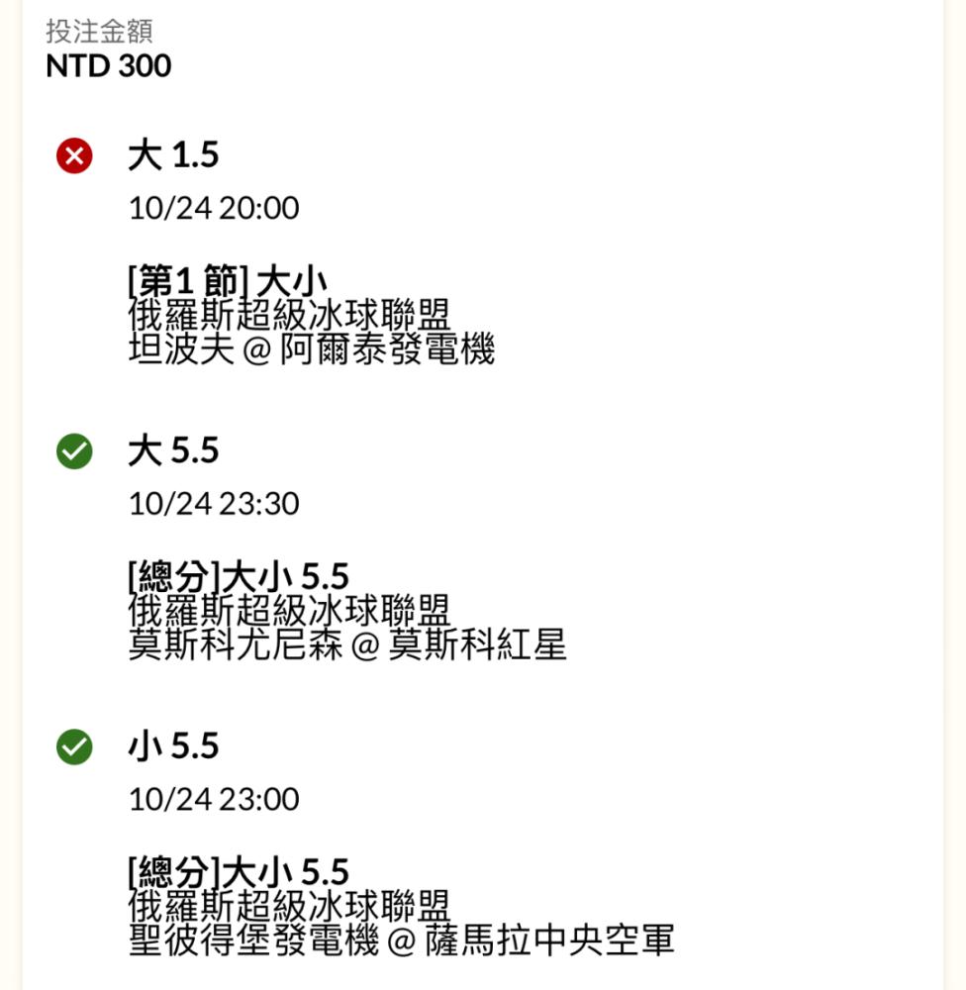The image size is (966, 990).
Task: Click first 俄羅斯超級冰球聯盟 league name
Action: [289, 315]
